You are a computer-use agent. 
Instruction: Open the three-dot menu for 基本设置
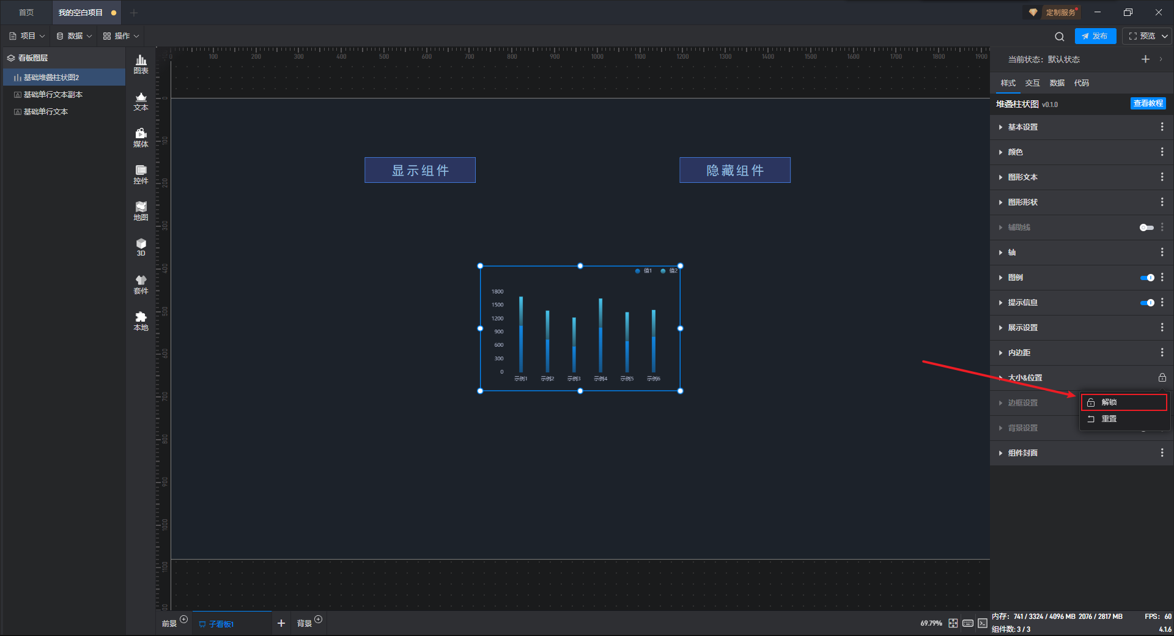click(1162, 127)
